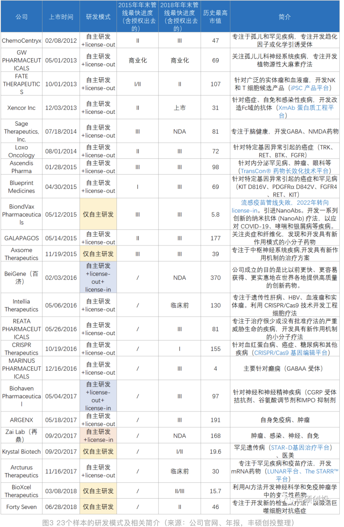Select the FATE THERAPEUTICS company cell
Image resolution: width=344 pixels, height=527 pixels.
point(22,84)
